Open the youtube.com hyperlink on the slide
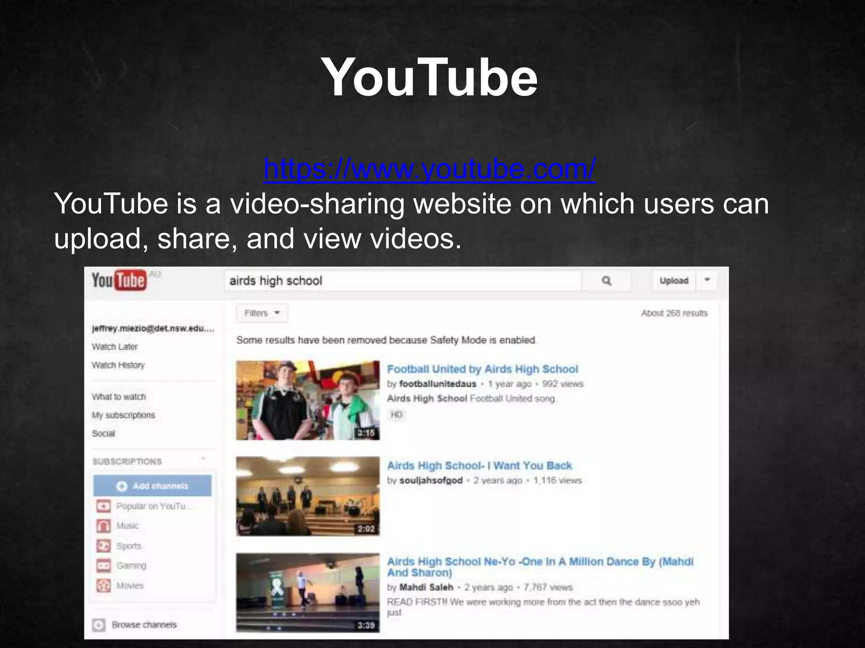This screenshot has height=648, width=865. click(x=430, y=169)
